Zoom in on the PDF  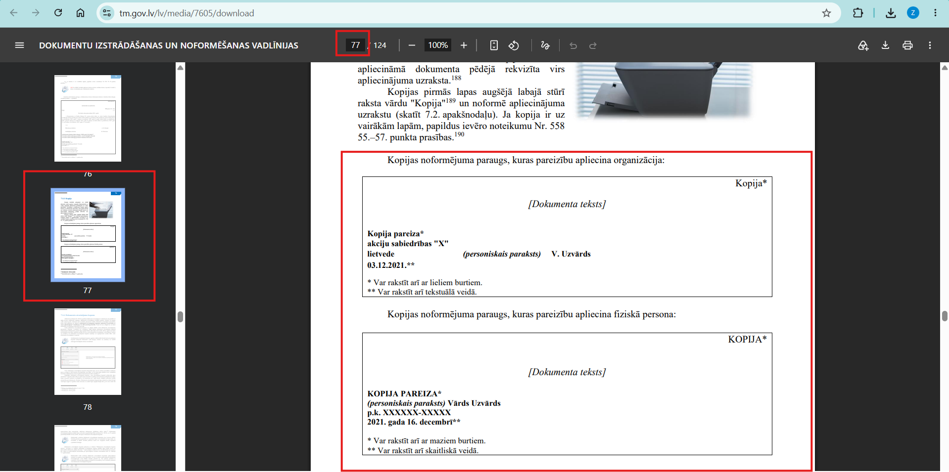(x=464, y=45)
